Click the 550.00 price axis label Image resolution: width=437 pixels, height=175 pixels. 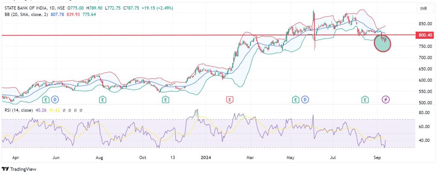click(425, 92)
